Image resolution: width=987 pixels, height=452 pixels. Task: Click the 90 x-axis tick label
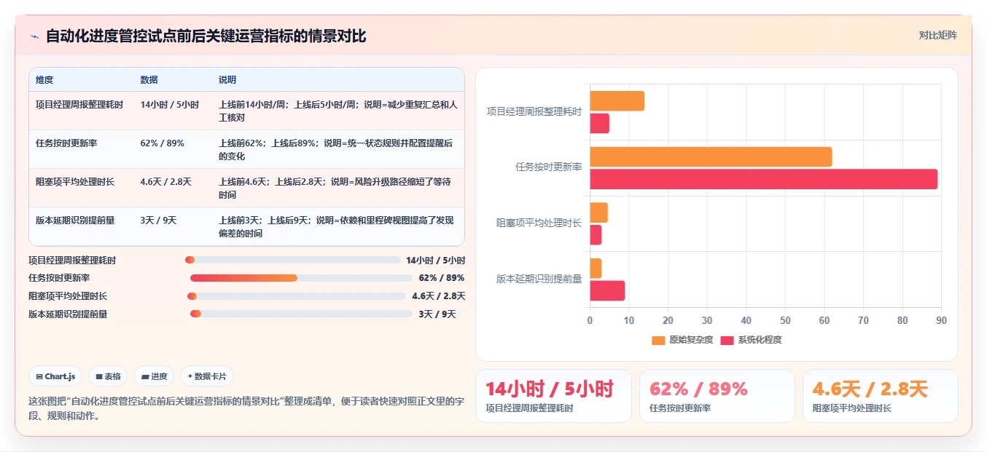[941, 320]
